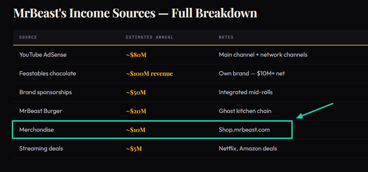Click Integrated mid-rolls note text
This screenshot has height=172, width=368.
[246, 92]
